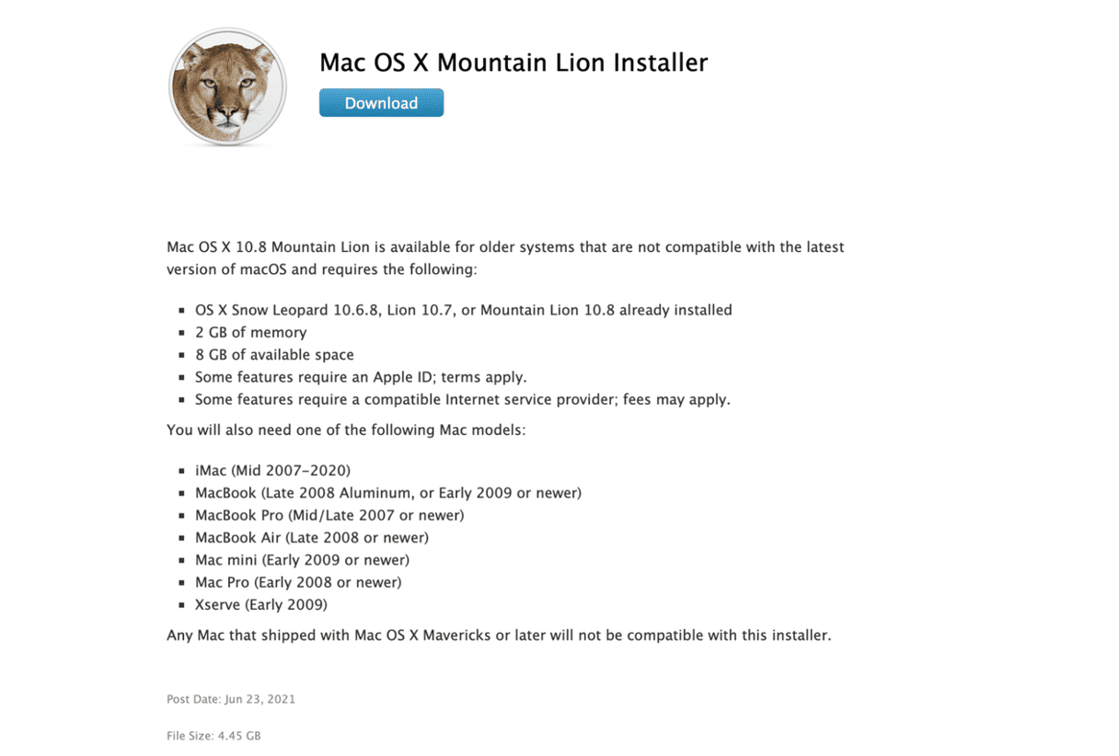Select the Apple ID terms apply bullet
Image resolution: width=1119 pixels, height=756 pixels.
[x=361, y=377]
